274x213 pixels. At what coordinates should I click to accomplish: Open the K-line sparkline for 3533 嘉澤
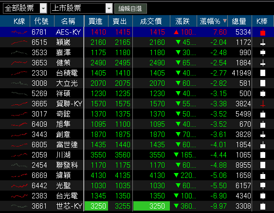19,53
